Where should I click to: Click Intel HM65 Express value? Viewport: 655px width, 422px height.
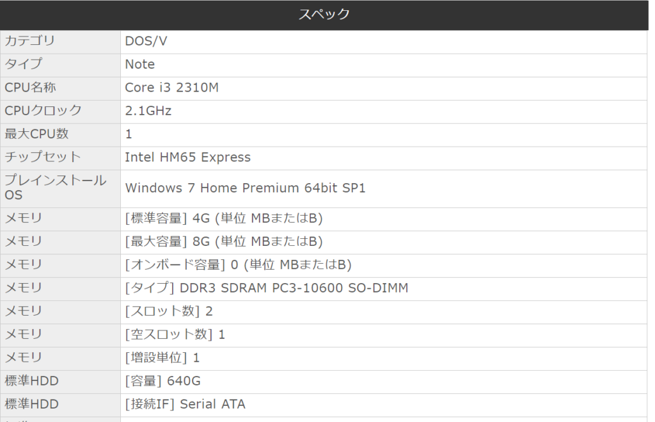(187, 158)
